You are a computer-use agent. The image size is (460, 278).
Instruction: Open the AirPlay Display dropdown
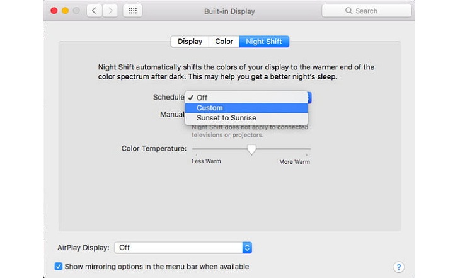pos(183,248)
